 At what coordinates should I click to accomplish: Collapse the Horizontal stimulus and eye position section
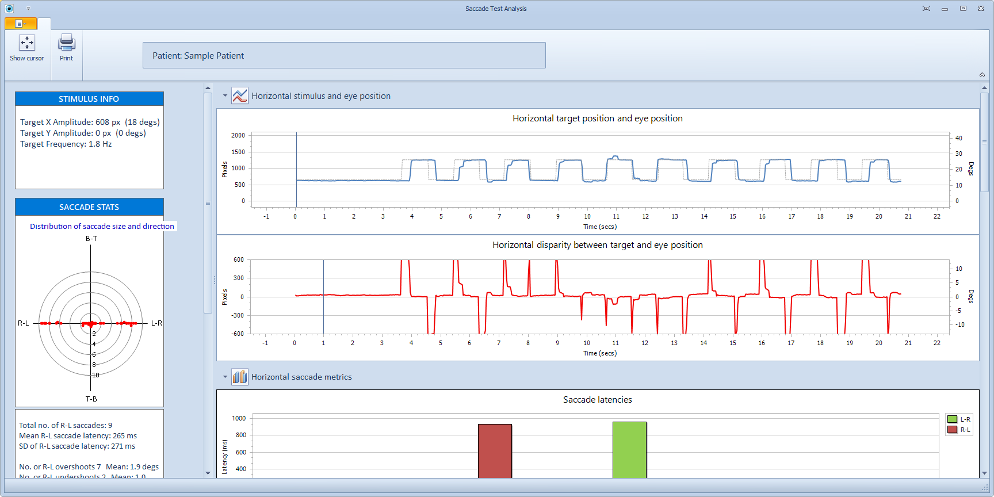(225, 96)
